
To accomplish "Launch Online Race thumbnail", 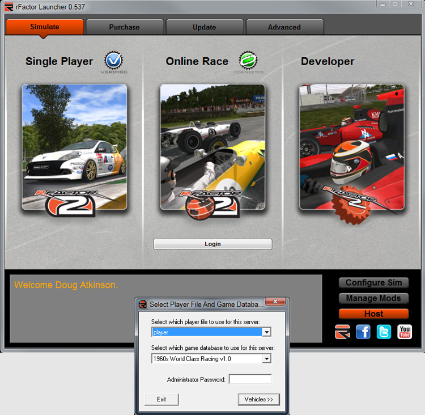I will (212, 149).
